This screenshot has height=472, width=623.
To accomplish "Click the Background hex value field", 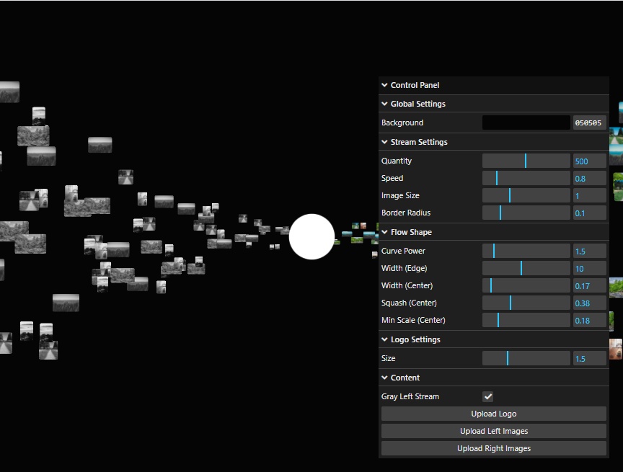I will (x=589, y=123).
